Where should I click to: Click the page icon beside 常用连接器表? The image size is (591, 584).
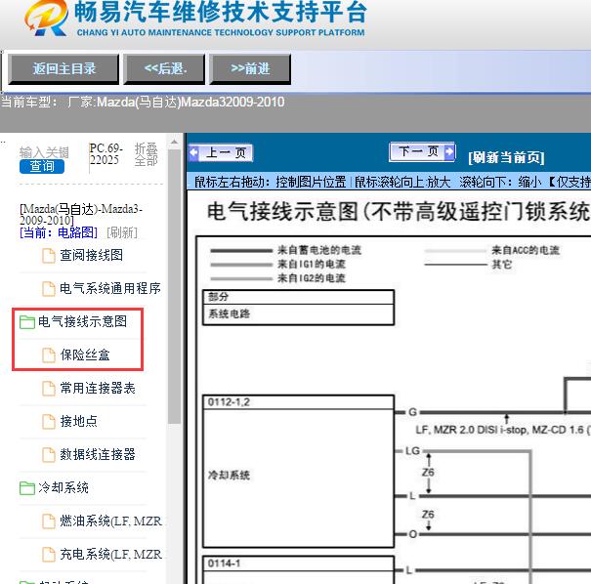click(48, 389)
